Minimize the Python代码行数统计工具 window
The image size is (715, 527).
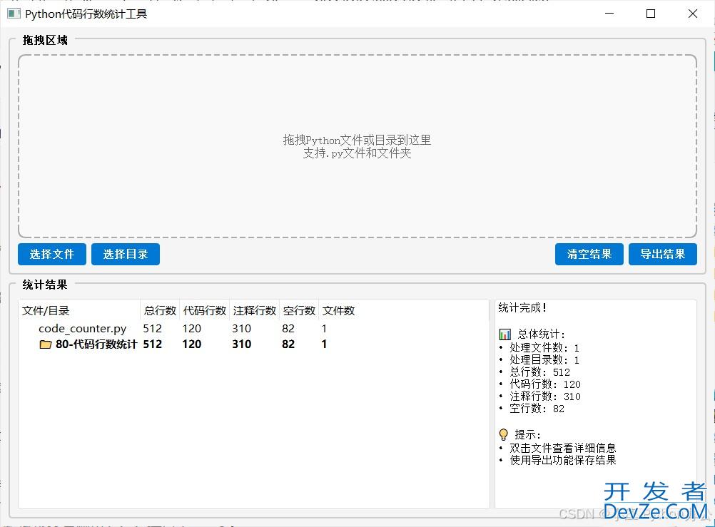[x=609, y=14]
